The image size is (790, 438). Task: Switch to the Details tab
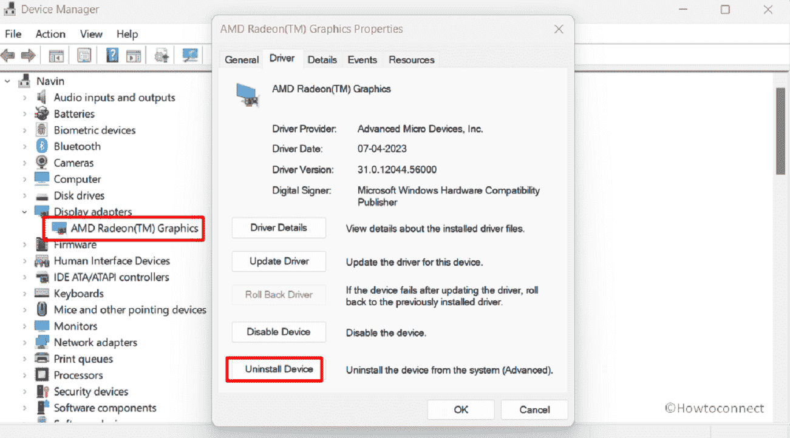pos(322,59)
